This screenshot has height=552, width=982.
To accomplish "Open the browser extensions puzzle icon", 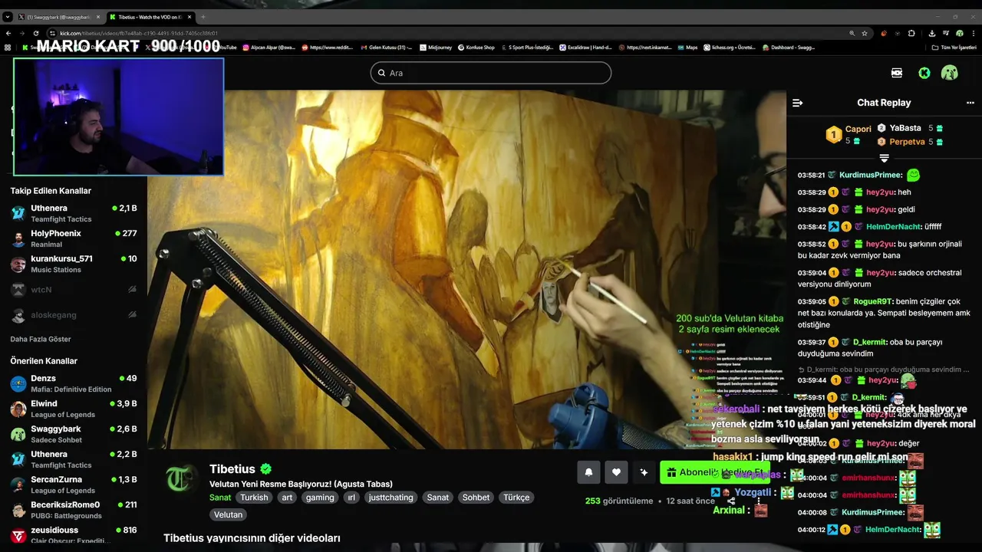I will point(911,33).
